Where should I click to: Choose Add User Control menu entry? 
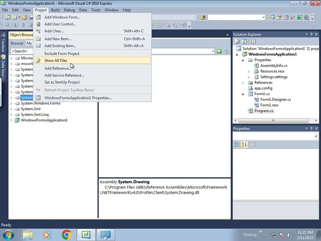click(x=92, y=24)
